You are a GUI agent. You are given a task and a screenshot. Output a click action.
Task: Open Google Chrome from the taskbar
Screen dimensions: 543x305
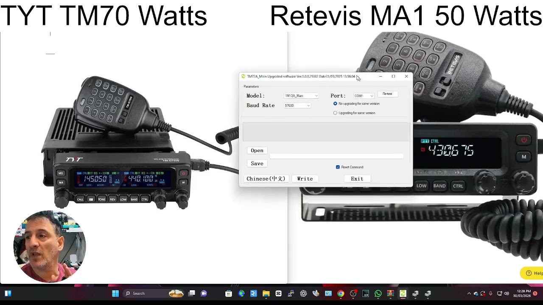(x=341, y=293)
